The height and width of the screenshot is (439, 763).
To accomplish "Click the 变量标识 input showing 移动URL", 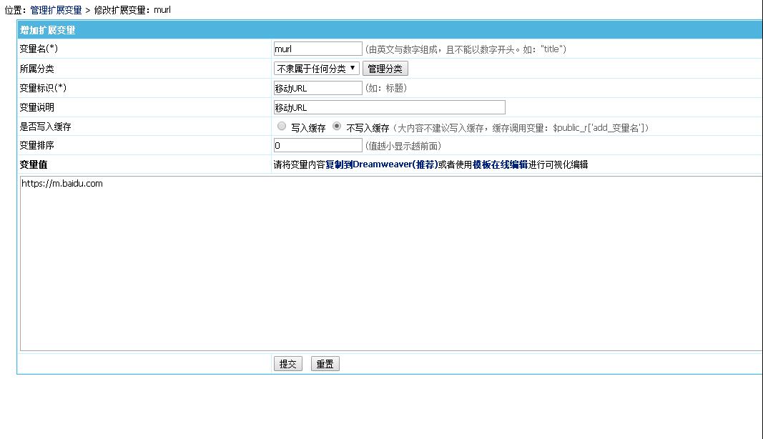I will point(317,87).
